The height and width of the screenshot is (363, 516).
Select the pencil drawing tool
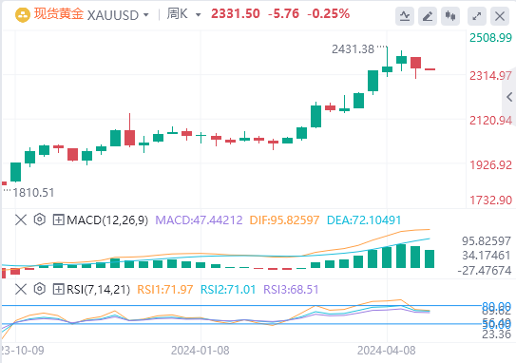(428, 16)
